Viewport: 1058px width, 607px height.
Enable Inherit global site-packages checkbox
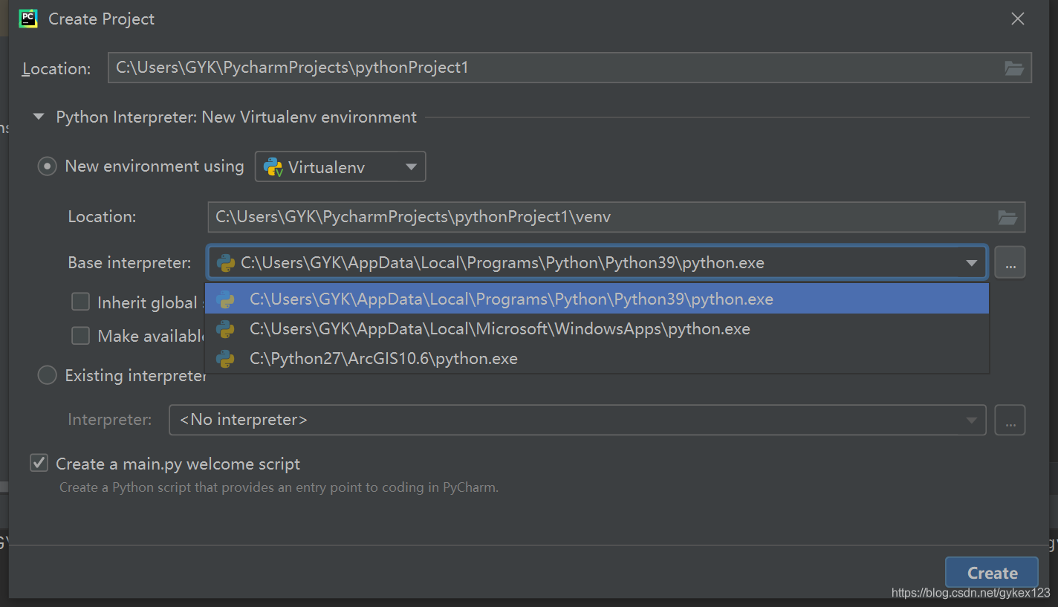[80, 302]
